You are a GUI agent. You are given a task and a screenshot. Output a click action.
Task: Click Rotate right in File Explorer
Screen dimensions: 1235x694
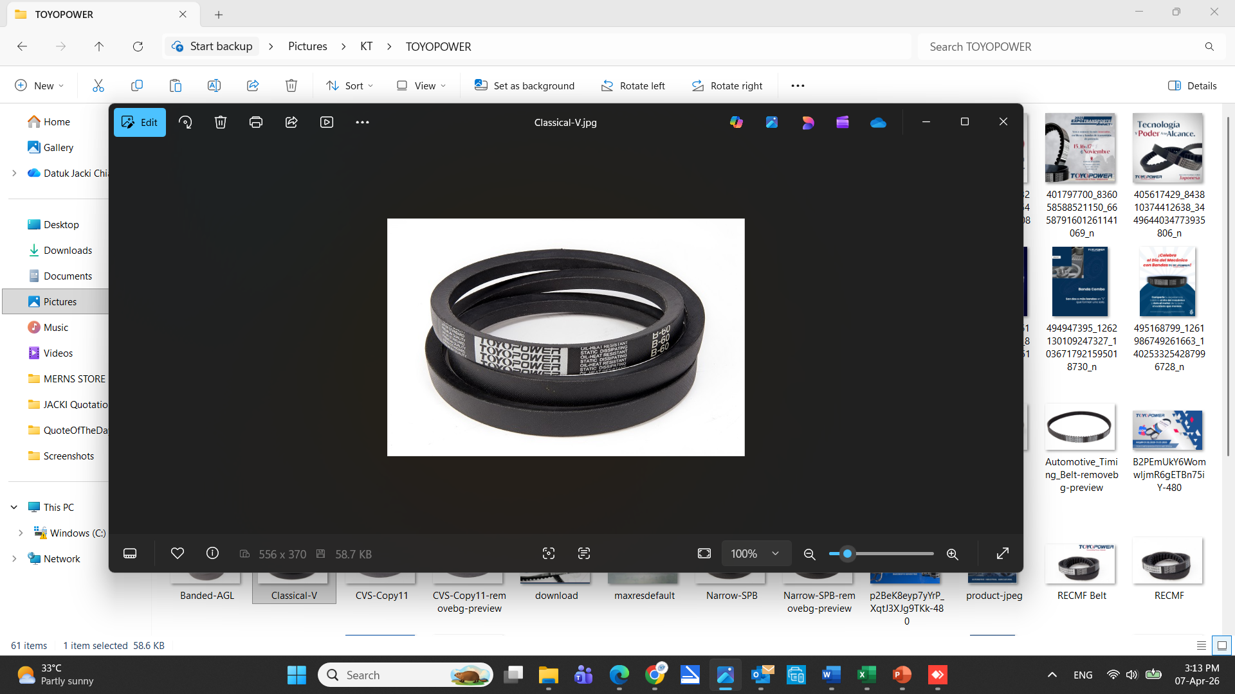pos(727,85)
